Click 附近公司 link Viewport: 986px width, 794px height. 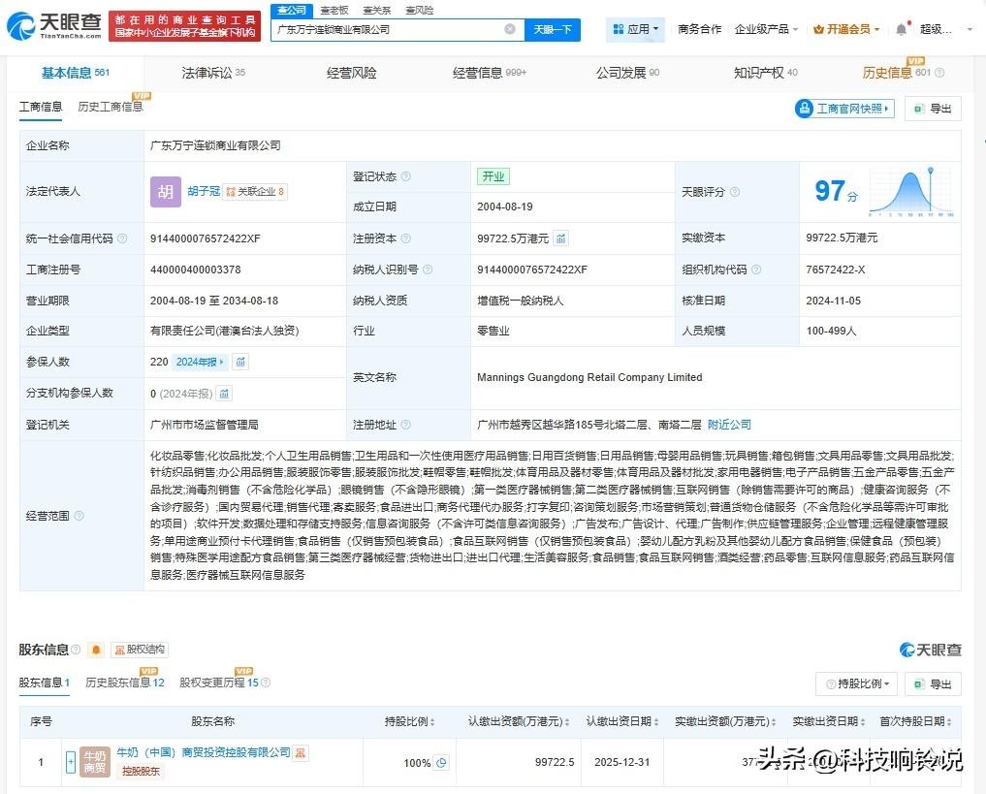(729, 425)
